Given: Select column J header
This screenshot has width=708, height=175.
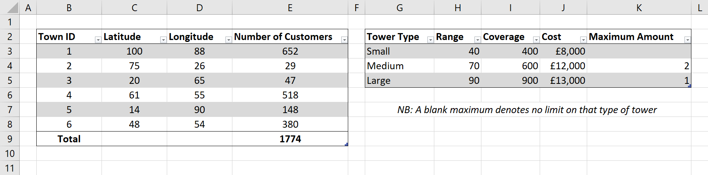Looking at the screenshot, I should [x=563, y=7].
